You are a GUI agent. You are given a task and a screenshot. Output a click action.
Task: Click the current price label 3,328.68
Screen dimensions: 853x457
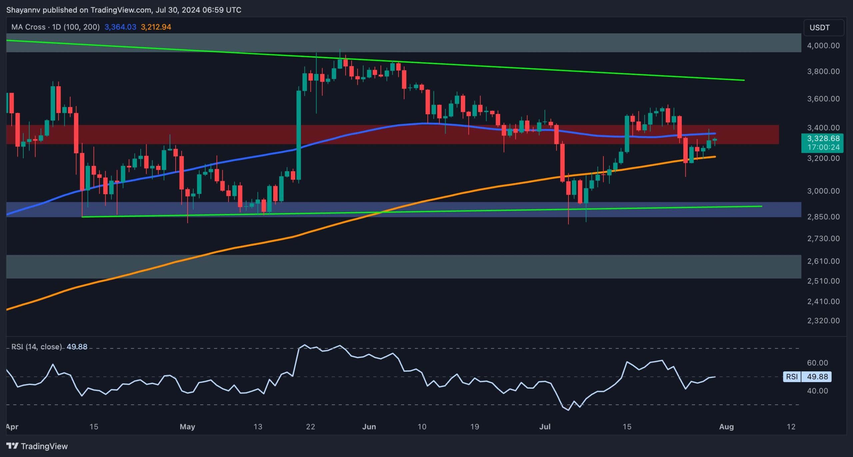pos(823,139)
